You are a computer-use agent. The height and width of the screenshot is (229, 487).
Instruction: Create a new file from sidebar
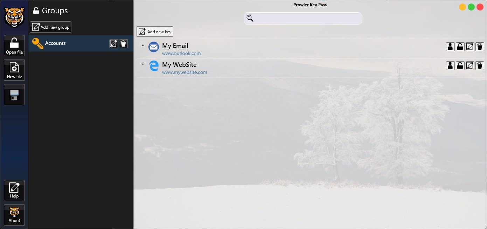[14, 70]
